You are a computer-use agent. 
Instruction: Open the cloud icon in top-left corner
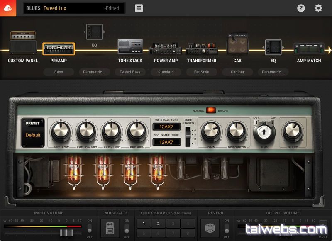tap(8, 8)
